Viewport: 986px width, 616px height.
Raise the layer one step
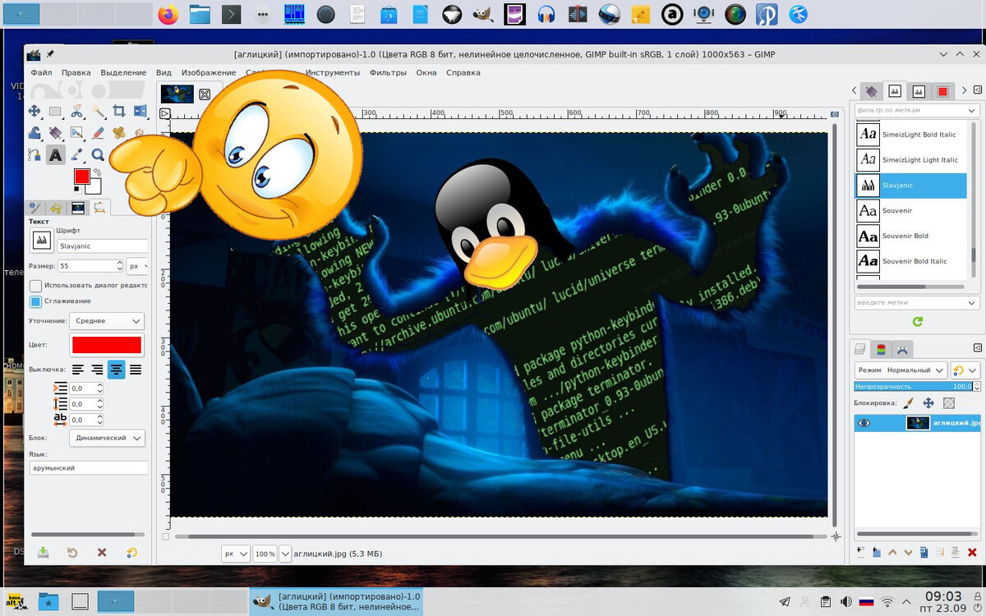[x=893, y=552]
